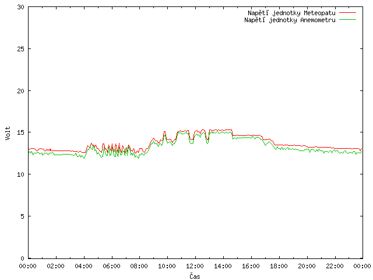373x280 pixels.
Task: Click the y-axis value 25
Action: 21,49
